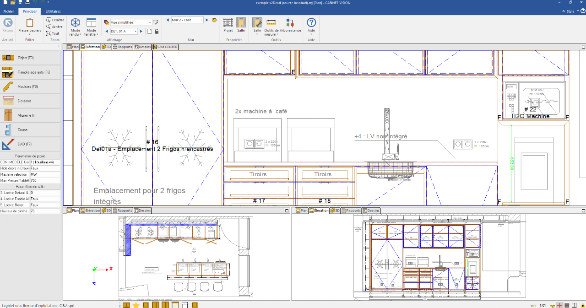Open the Moulures (F5) tool
The height and width of the screenshot is (308, 586).
30,86
